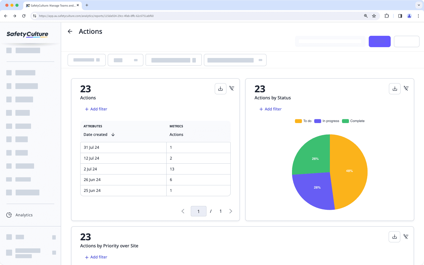Image resolution: width=424 pixels, height=265 pixels.
Task: Open the previous page chevron in pagination
Action: click(x=183, y=211)
